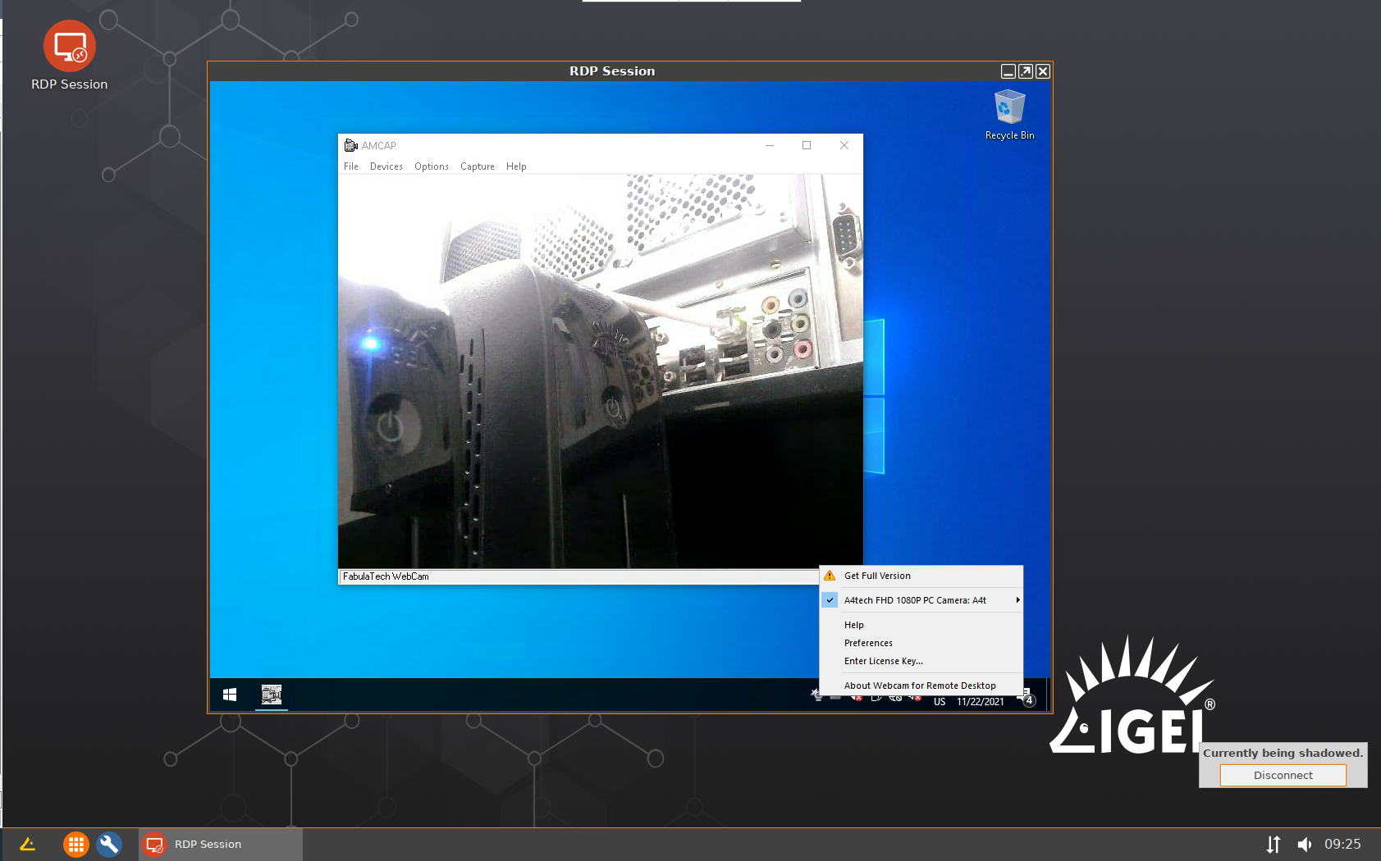Expand A4tech FHD 1080P PC Camera submenu
Viewport: 1381px width, 861px height.
point(921,600)
